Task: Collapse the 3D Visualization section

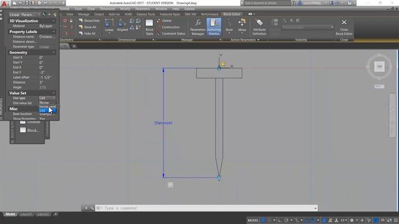Action: 54,21
